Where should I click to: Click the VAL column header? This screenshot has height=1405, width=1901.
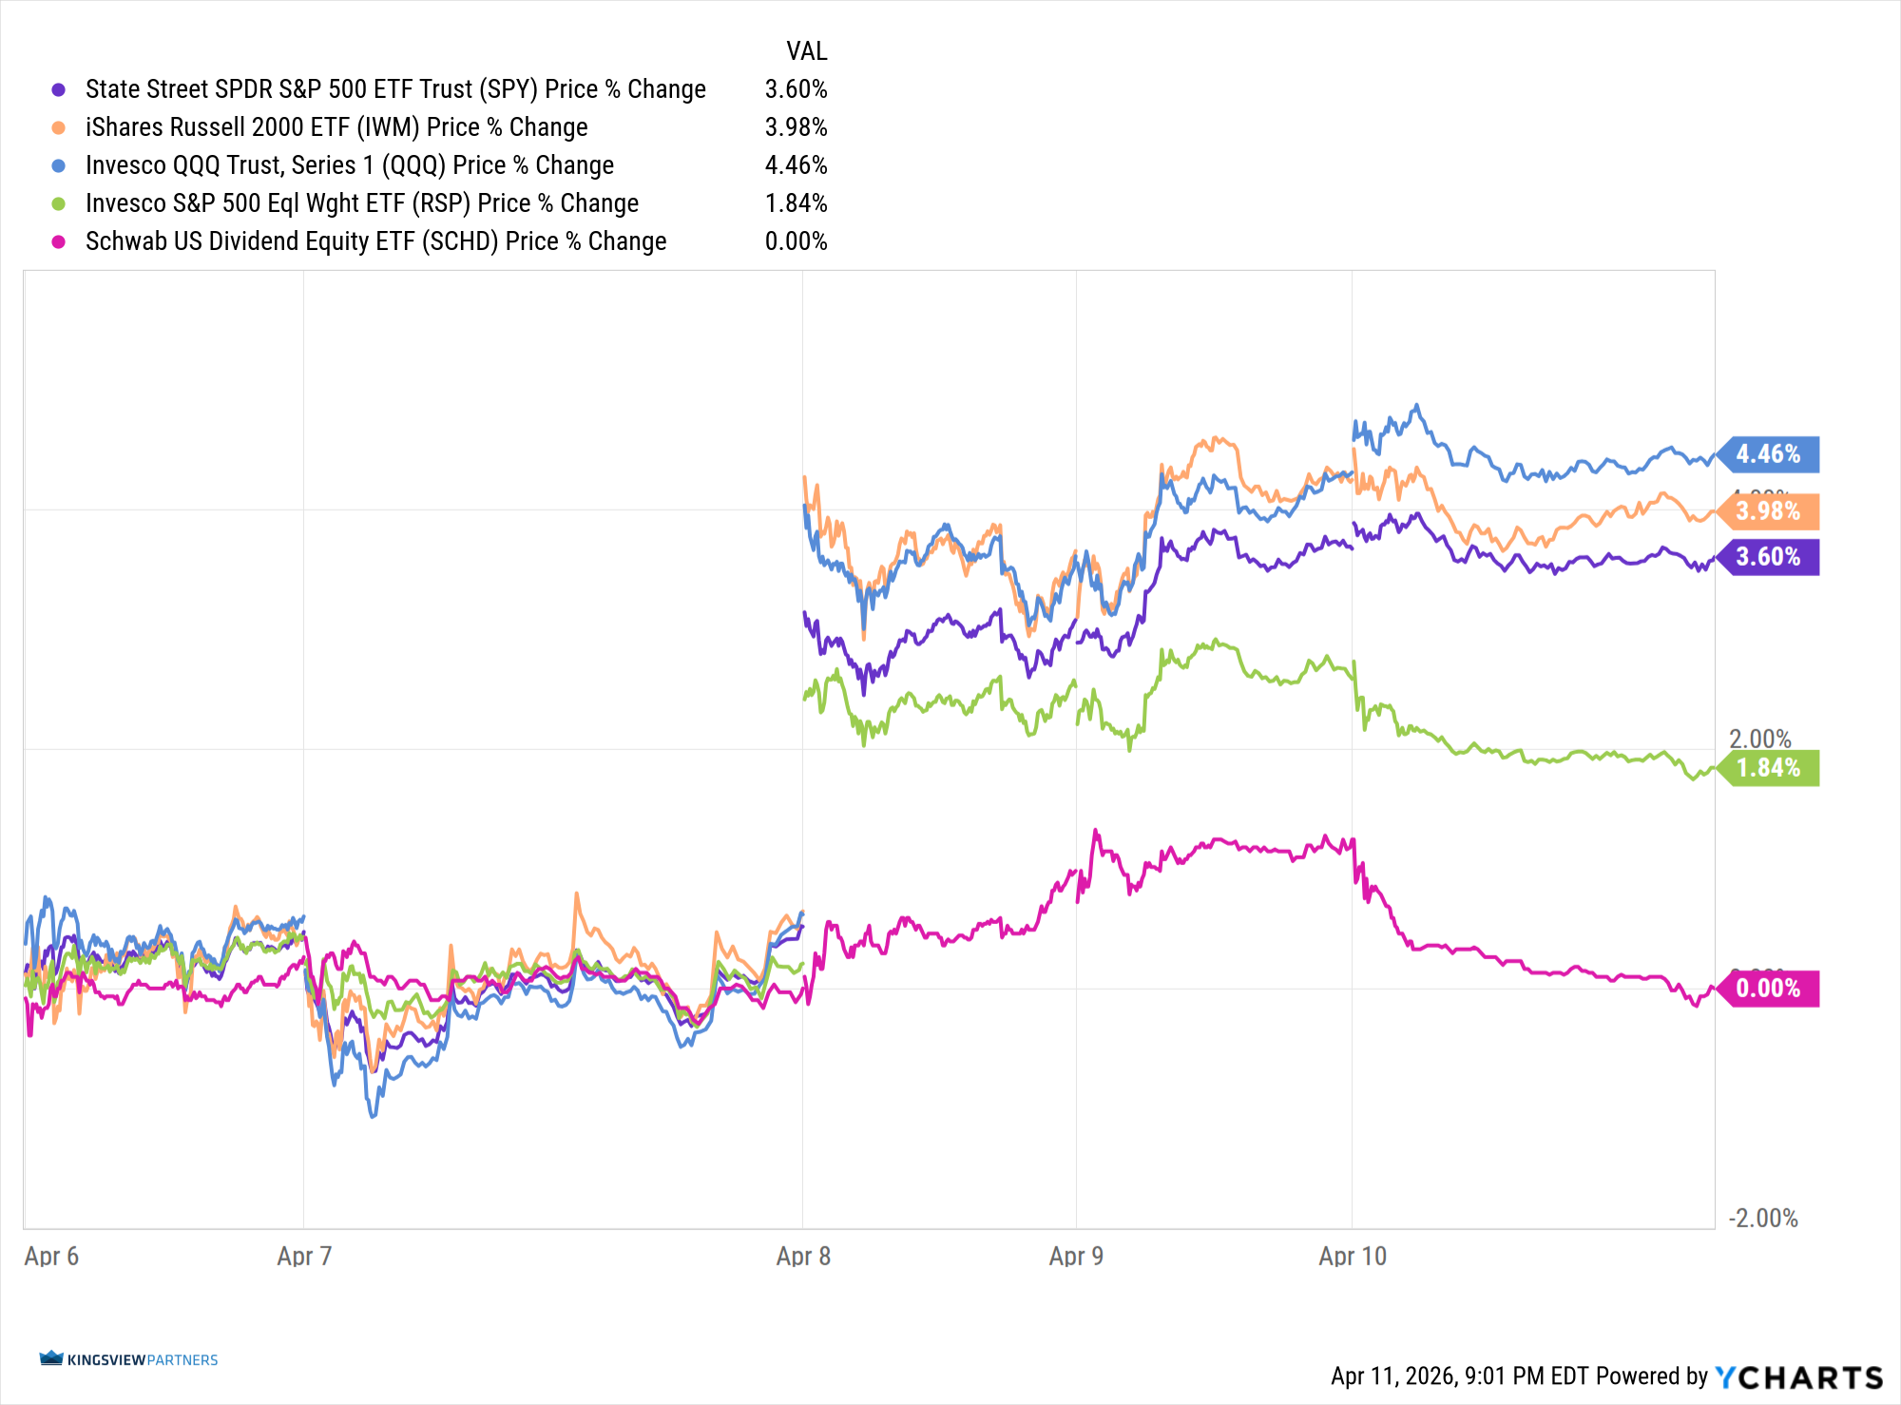coord(806,51)
